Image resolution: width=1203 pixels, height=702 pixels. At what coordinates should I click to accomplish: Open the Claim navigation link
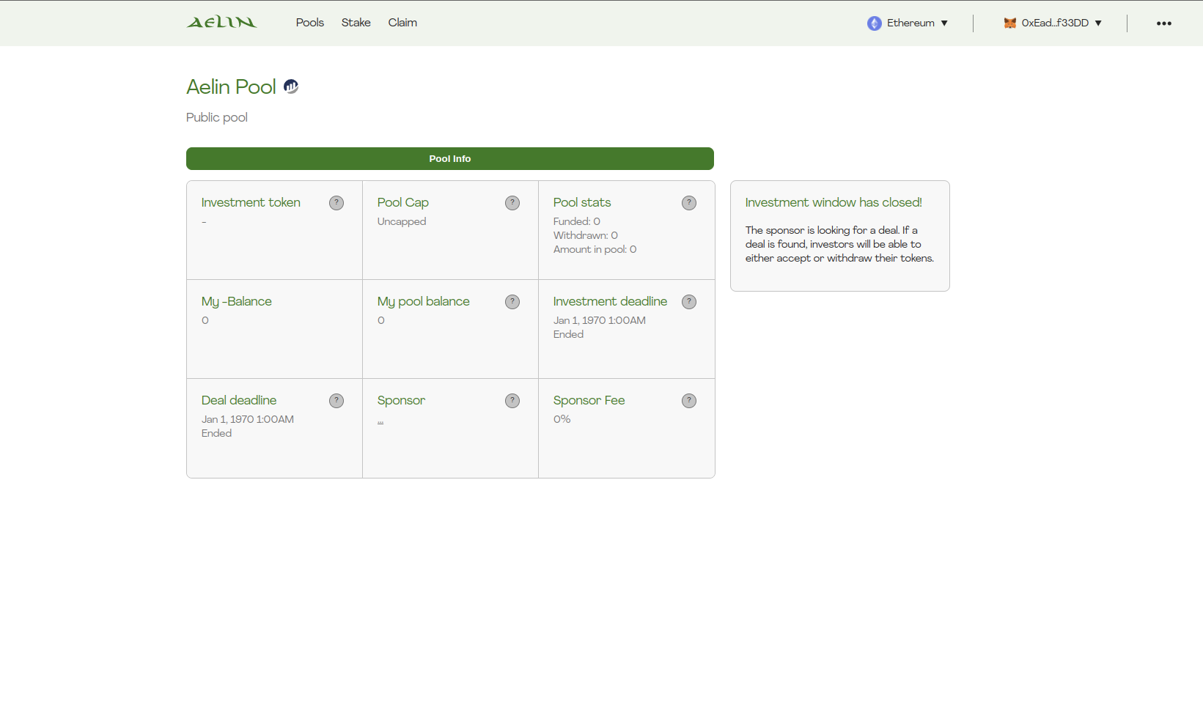pos(402,23)
